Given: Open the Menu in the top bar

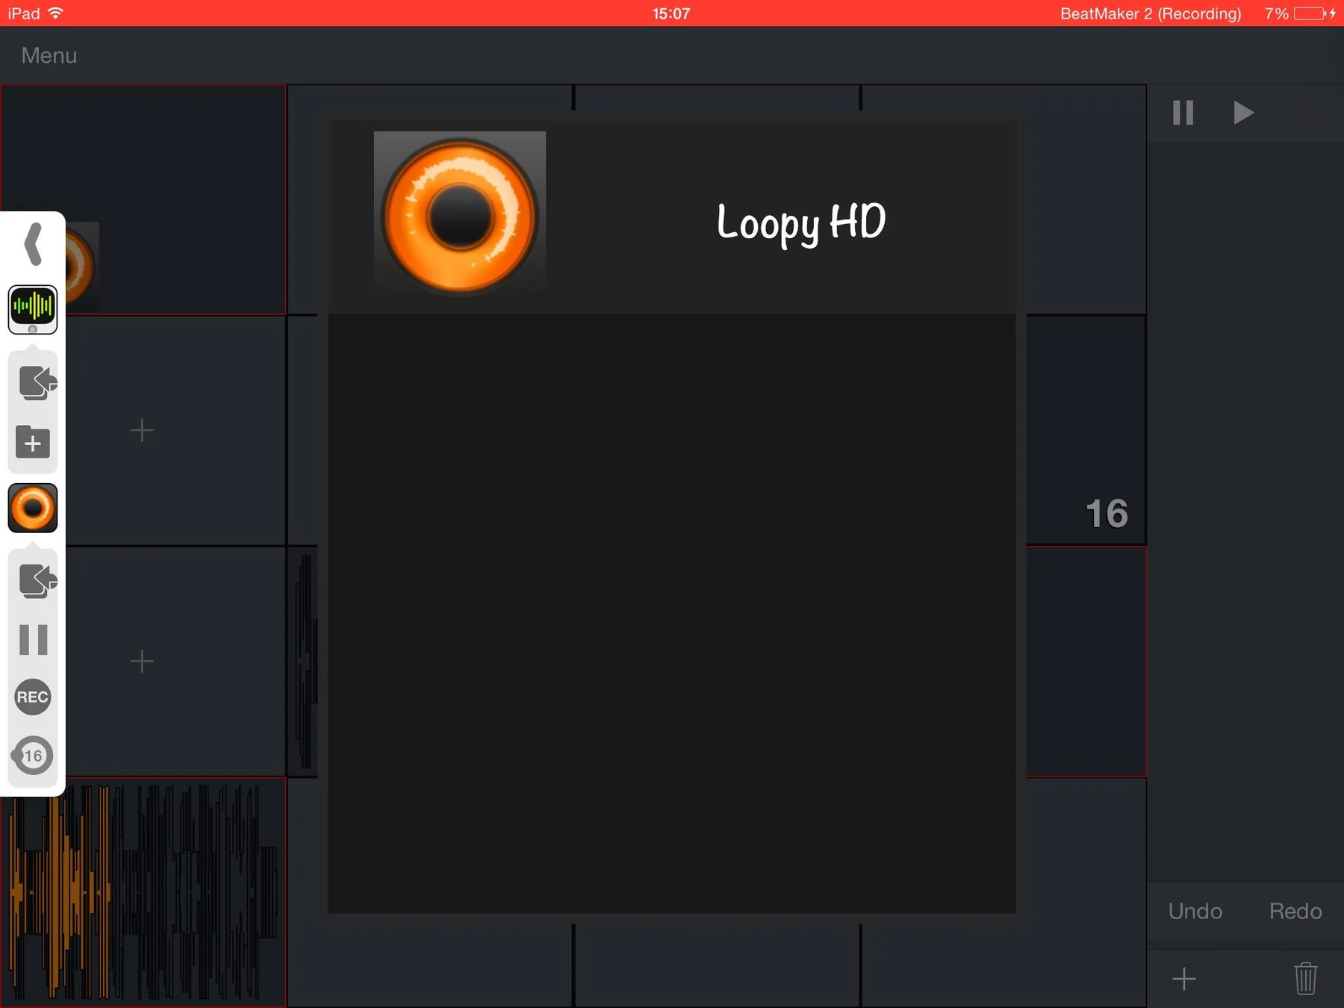Looking at the screenshot, I should (49, 55).
